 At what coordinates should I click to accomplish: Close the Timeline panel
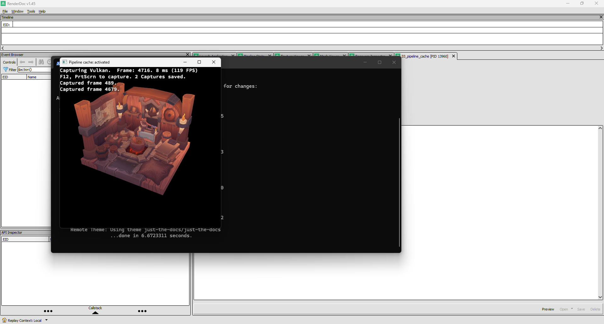pos(601,17)
